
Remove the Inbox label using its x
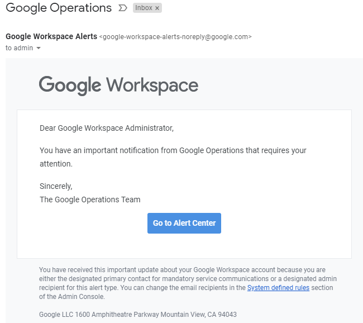click(157, 8)
